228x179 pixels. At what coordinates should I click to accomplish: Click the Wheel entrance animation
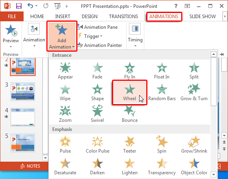coord(130,92)
